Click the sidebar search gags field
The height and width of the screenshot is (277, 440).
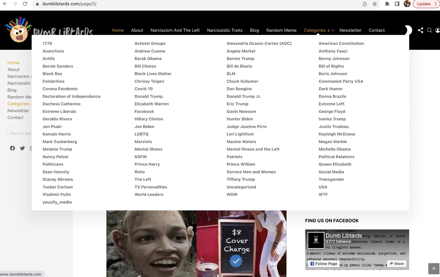[20, 133]
